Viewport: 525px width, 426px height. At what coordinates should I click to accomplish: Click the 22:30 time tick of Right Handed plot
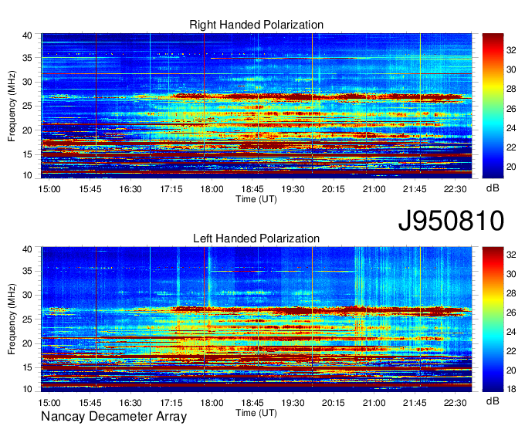(456, 189)
